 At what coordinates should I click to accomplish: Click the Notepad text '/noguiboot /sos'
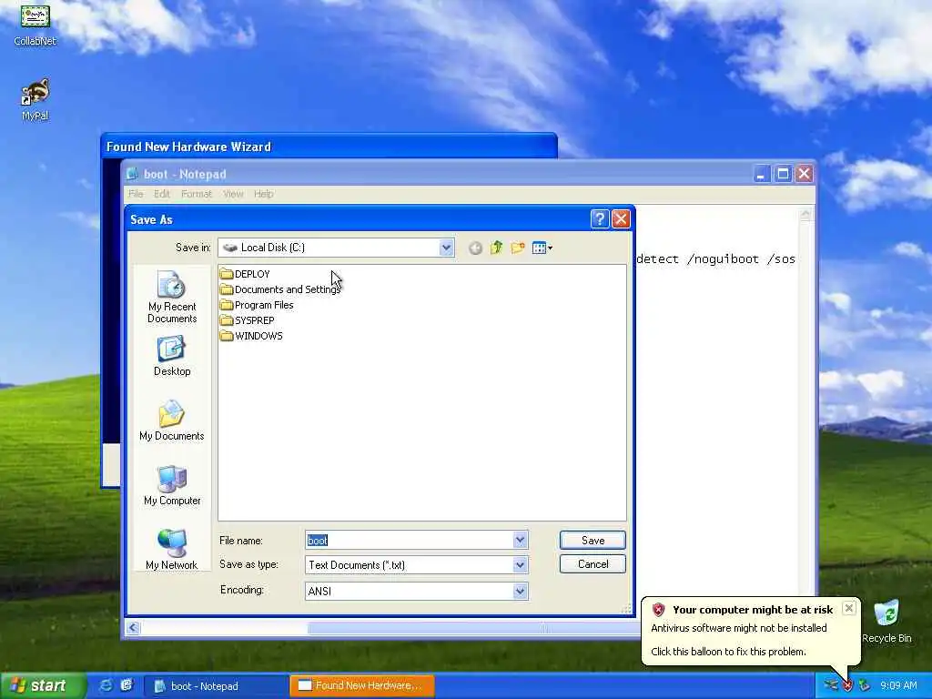[x=741, y=259]
